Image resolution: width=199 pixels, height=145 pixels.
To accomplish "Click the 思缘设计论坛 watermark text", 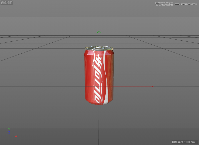I will (x=164, y=4).
